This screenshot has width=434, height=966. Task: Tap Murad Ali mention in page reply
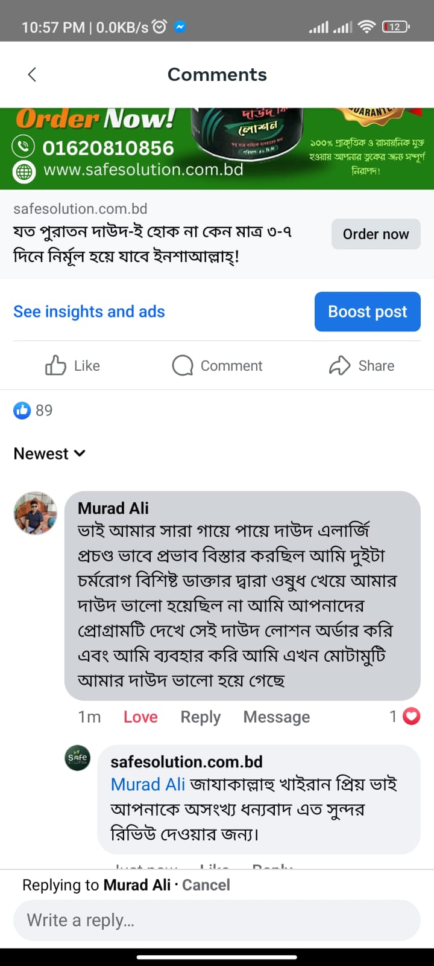click(x=148, y=784)
